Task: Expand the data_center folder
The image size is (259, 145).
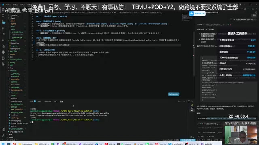Action: click(x=15, y=85)
